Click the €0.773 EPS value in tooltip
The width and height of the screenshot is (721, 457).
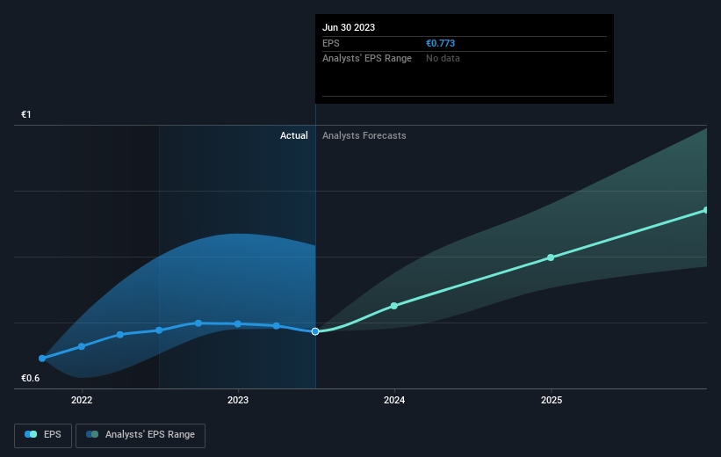tap(440, 43)
